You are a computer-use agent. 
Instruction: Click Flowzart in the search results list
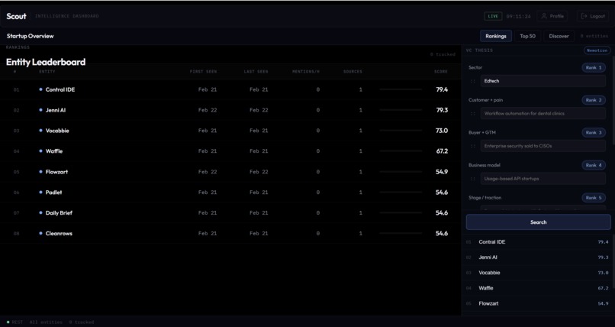point(488,303)
